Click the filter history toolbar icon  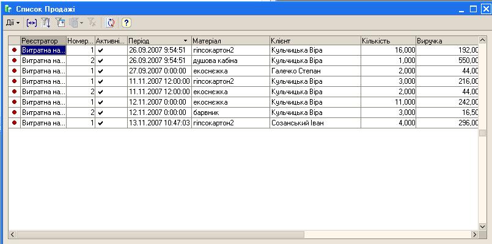[x=73, y=23]
